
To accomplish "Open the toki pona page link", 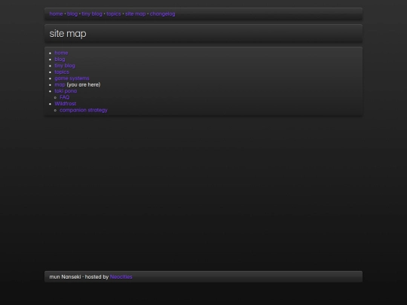I will (x=66, y=91).
